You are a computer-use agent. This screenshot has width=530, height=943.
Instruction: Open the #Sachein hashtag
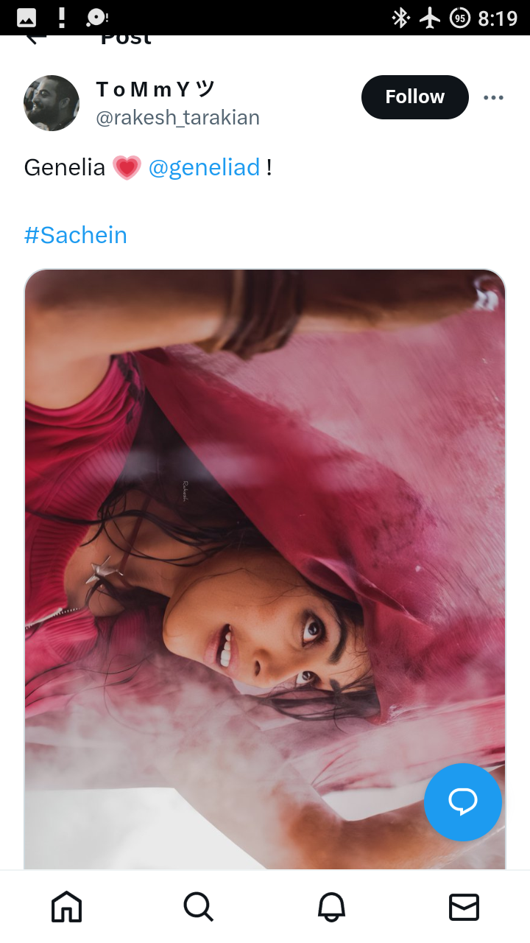[76, 235]
